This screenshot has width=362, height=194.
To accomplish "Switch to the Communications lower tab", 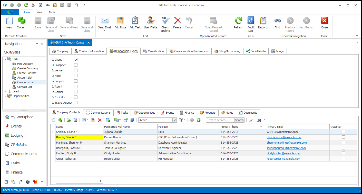I will pyautogui.click(x=98, y=113).
